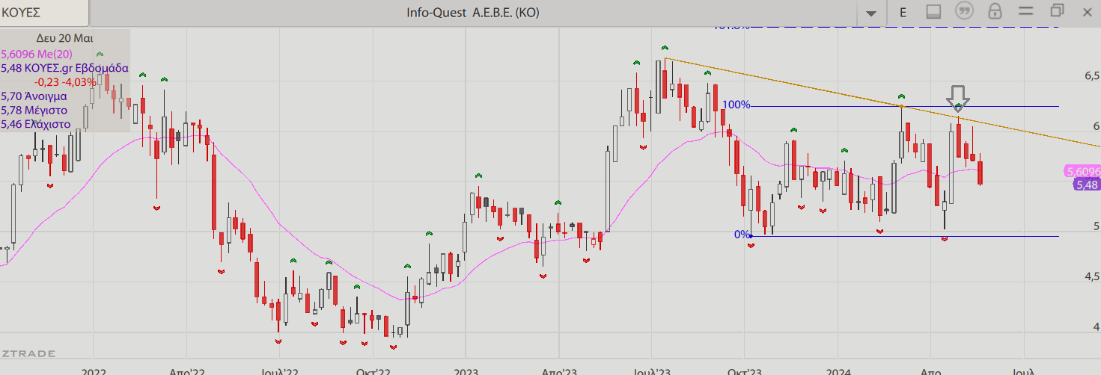Open the two-line chart menu icon
The image size is (1101, 375).
tap(1025, 10)
